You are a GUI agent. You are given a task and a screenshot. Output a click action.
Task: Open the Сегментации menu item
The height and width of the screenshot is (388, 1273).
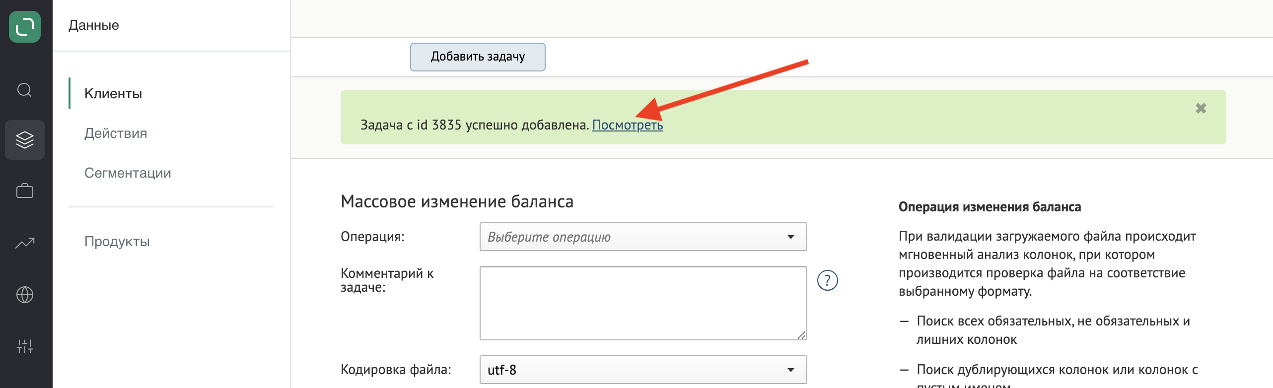(128, 173)
